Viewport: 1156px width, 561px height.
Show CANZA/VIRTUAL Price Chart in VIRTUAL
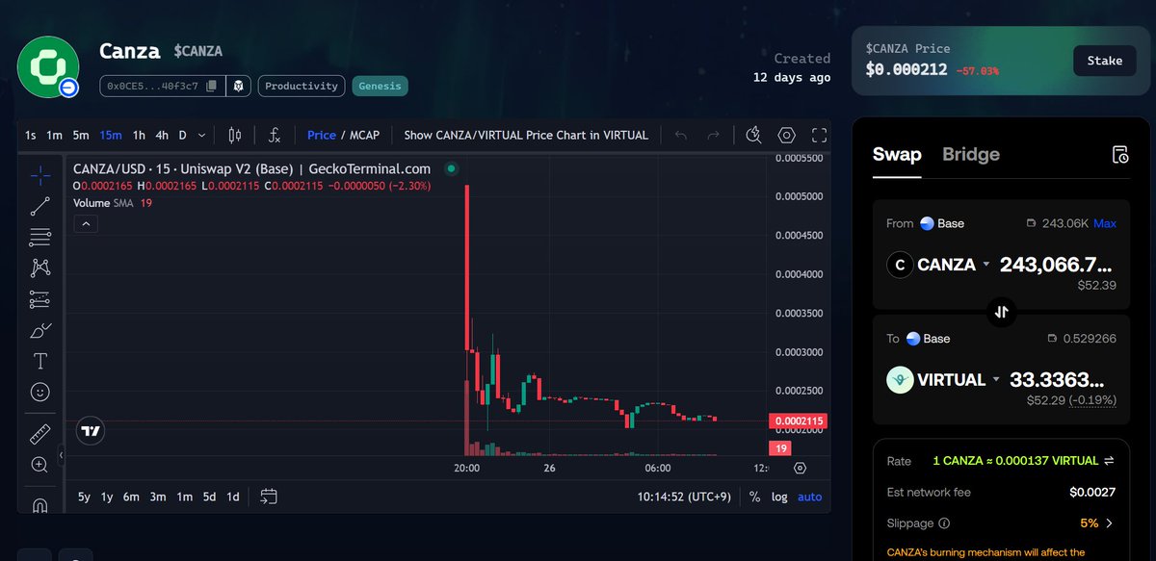click(526, 136)
